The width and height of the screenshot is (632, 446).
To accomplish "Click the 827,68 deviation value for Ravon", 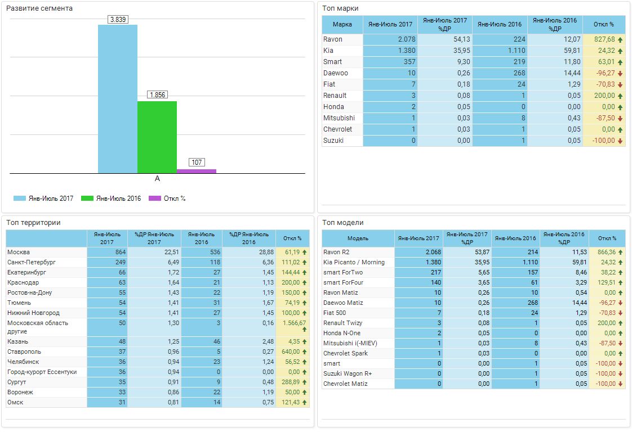I will click(x=604, y=39).
